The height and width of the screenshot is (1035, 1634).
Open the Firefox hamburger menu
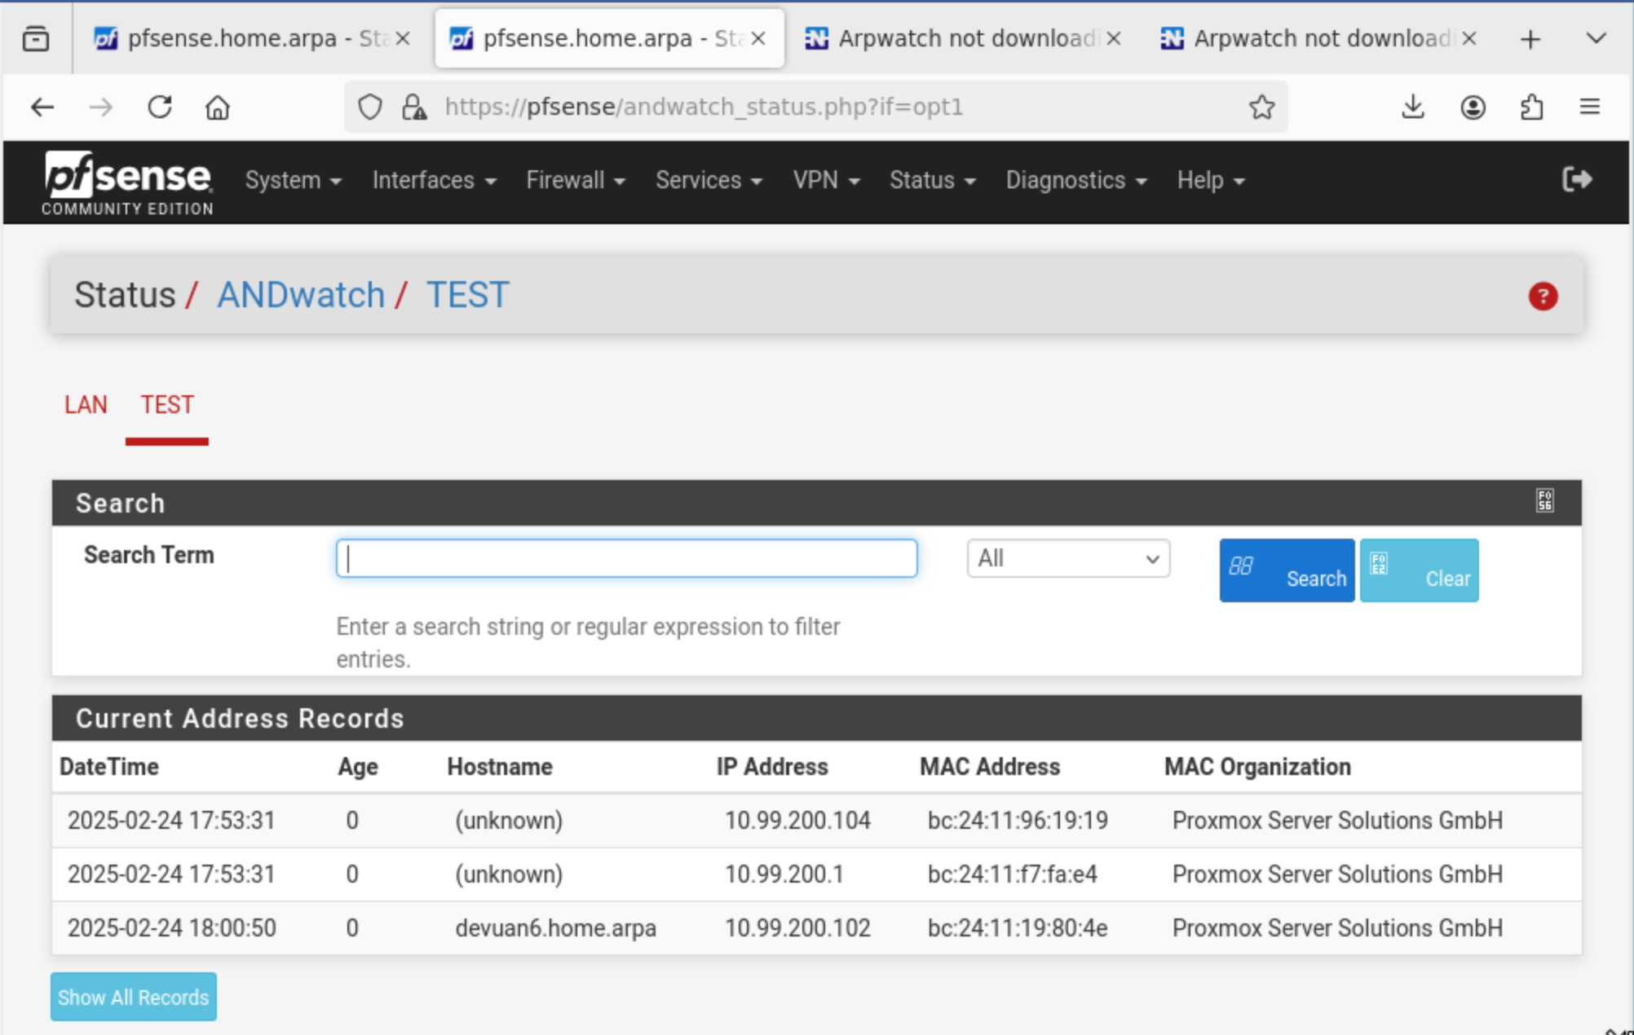click(x=1590, y=107)
